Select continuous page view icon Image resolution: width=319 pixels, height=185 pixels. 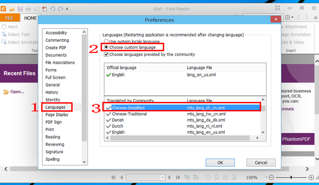click(x=217, y=177)
